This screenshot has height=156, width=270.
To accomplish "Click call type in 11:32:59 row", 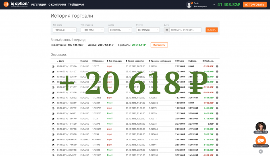I will tap(110, 103).
